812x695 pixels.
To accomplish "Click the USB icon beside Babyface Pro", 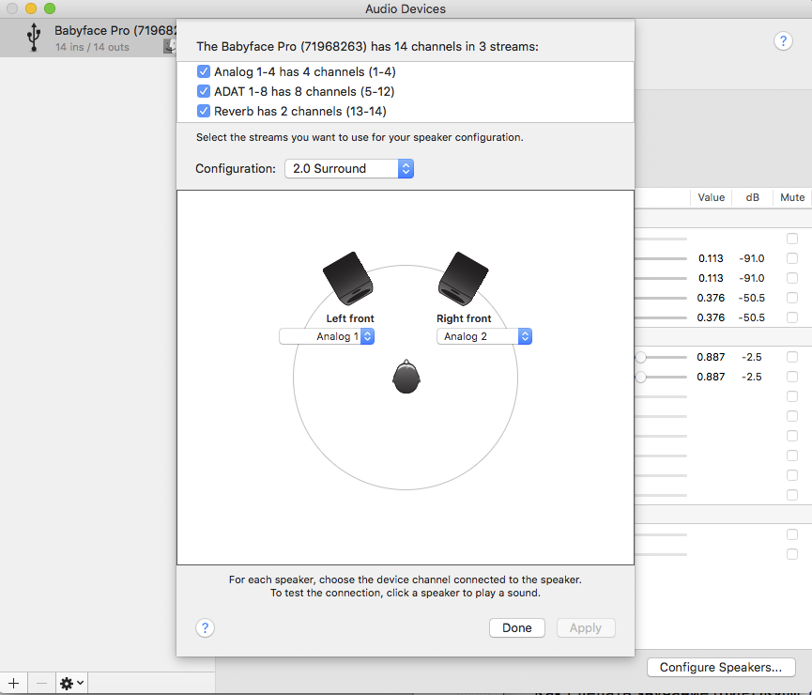I will click(x=34, y=38).
